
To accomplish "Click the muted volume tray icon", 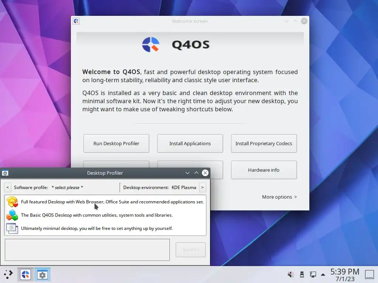I will point(291,275).
